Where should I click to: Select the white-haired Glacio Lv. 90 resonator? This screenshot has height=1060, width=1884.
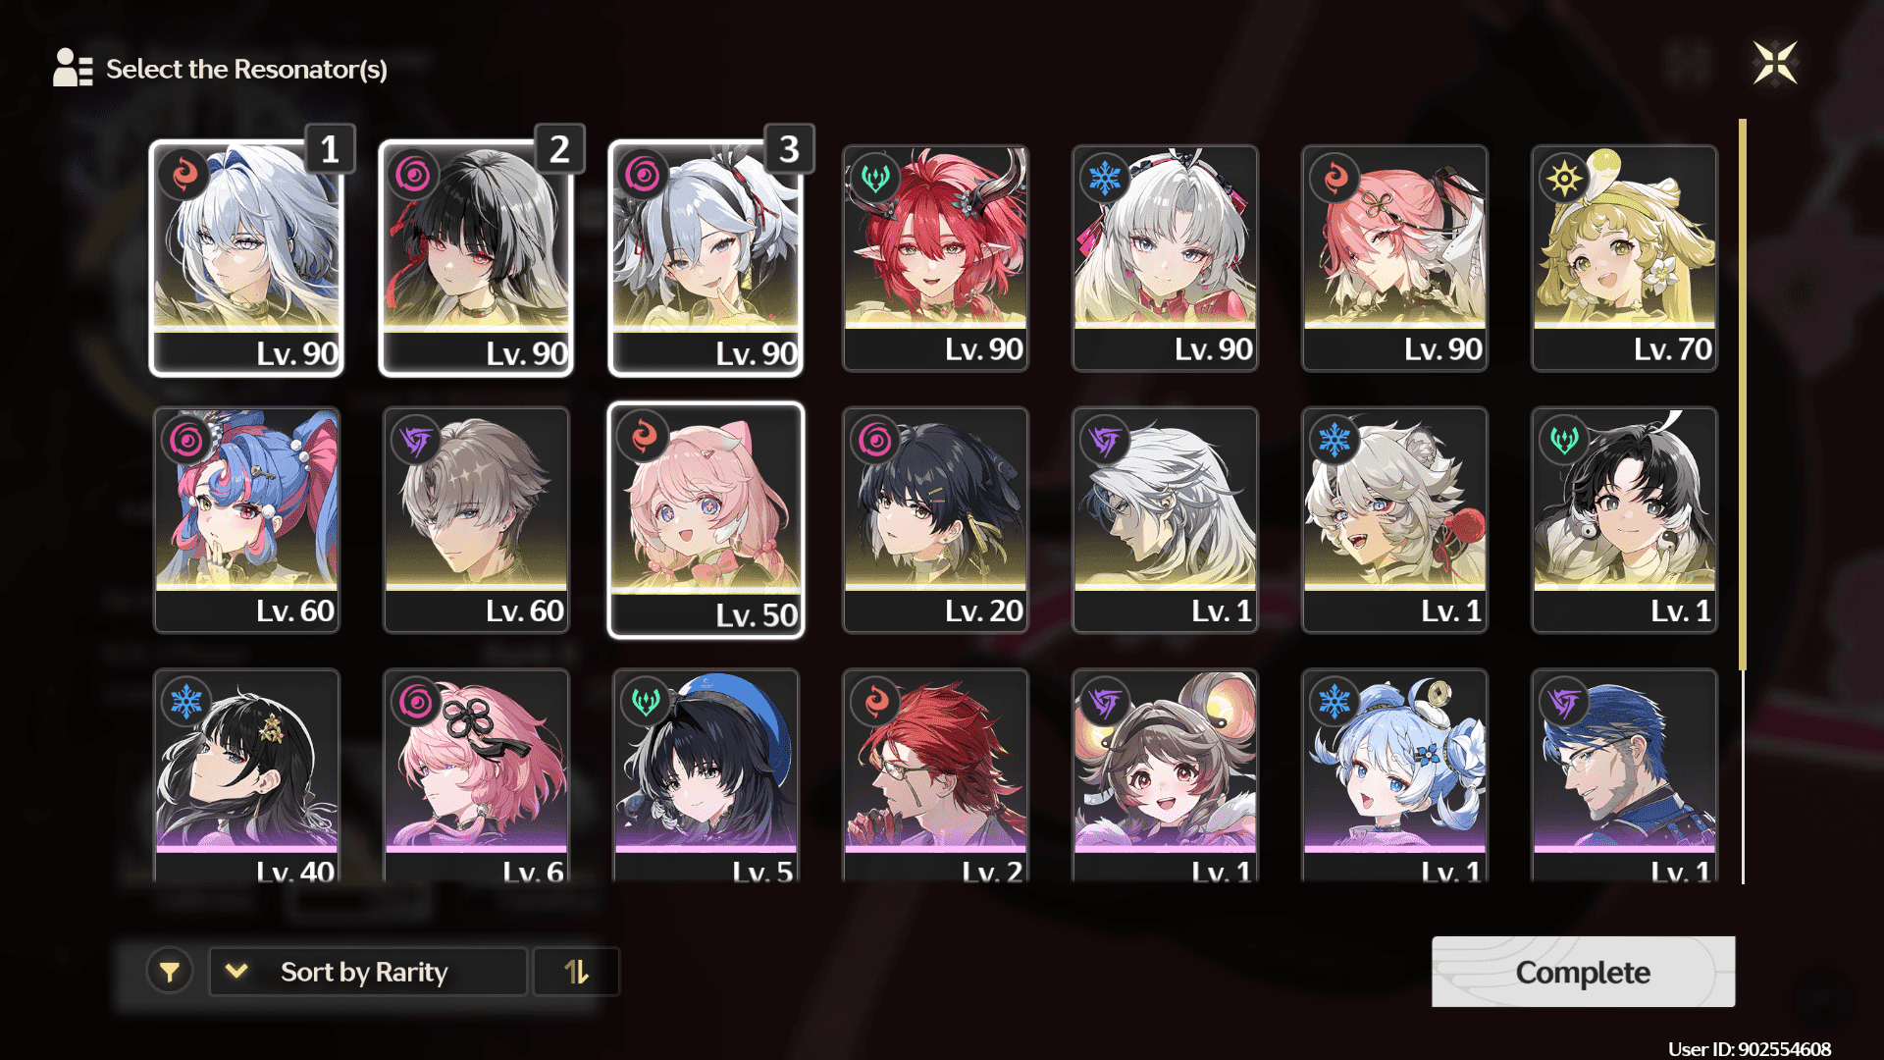[1165, 258]
